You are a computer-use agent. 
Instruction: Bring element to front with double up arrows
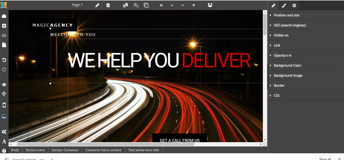pos(161,5)
